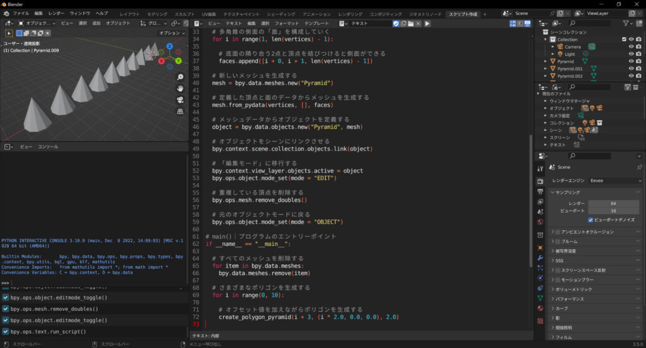This screenshot has width=646, height=348.
Task: Open the World properties tab
Action: pyautogui.click(x=540, y=222)
